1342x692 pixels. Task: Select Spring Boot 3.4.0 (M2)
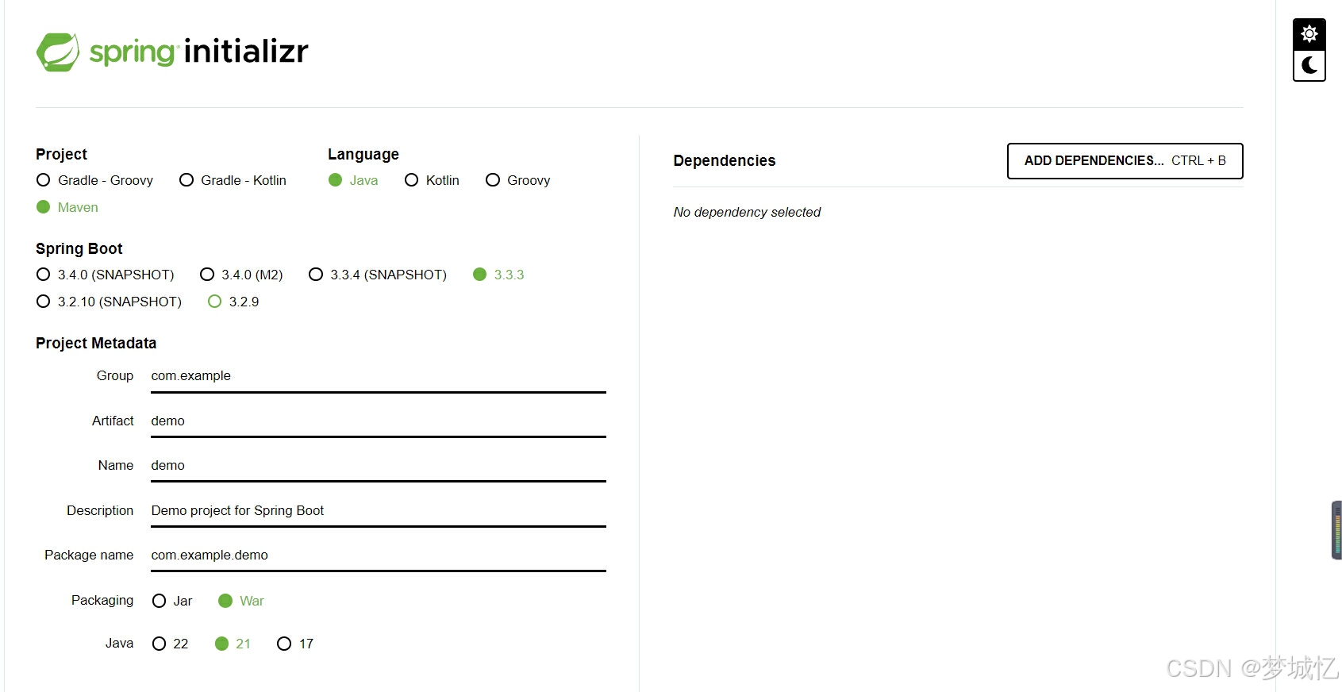point(241,275)
